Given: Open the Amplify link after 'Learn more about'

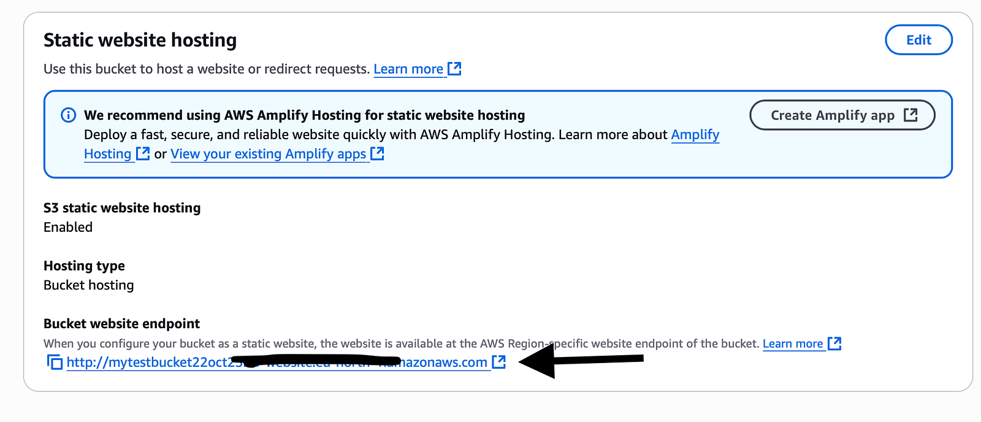Looking at the screenshot, I should click(695, 135).
